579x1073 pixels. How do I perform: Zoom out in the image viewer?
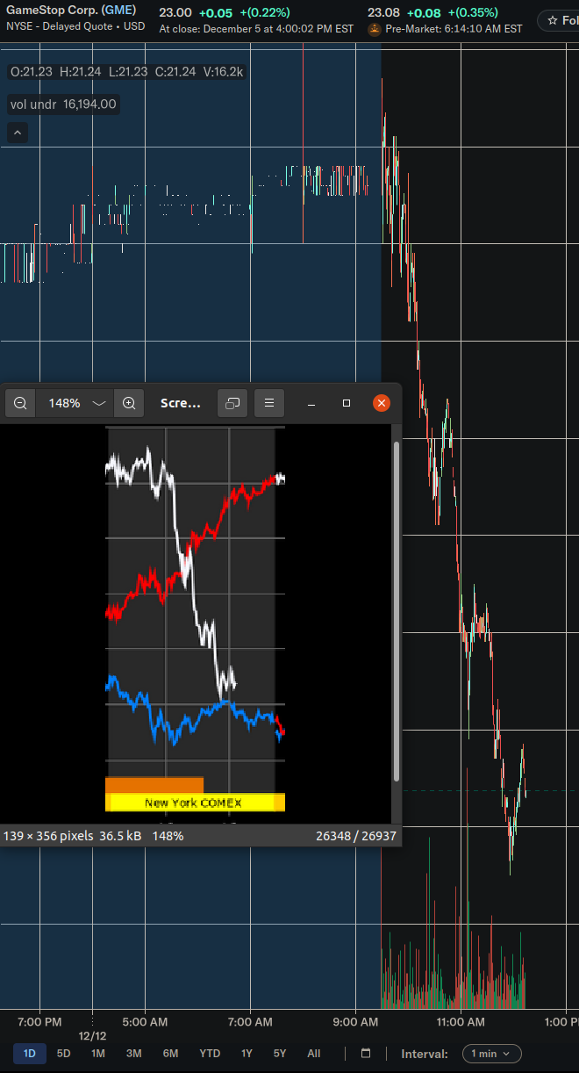(x=20, y=403)
